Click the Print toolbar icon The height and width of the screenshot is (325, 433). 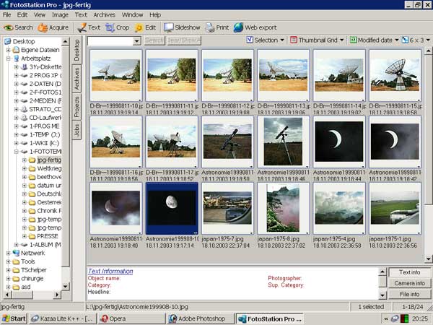pos(216,27)
